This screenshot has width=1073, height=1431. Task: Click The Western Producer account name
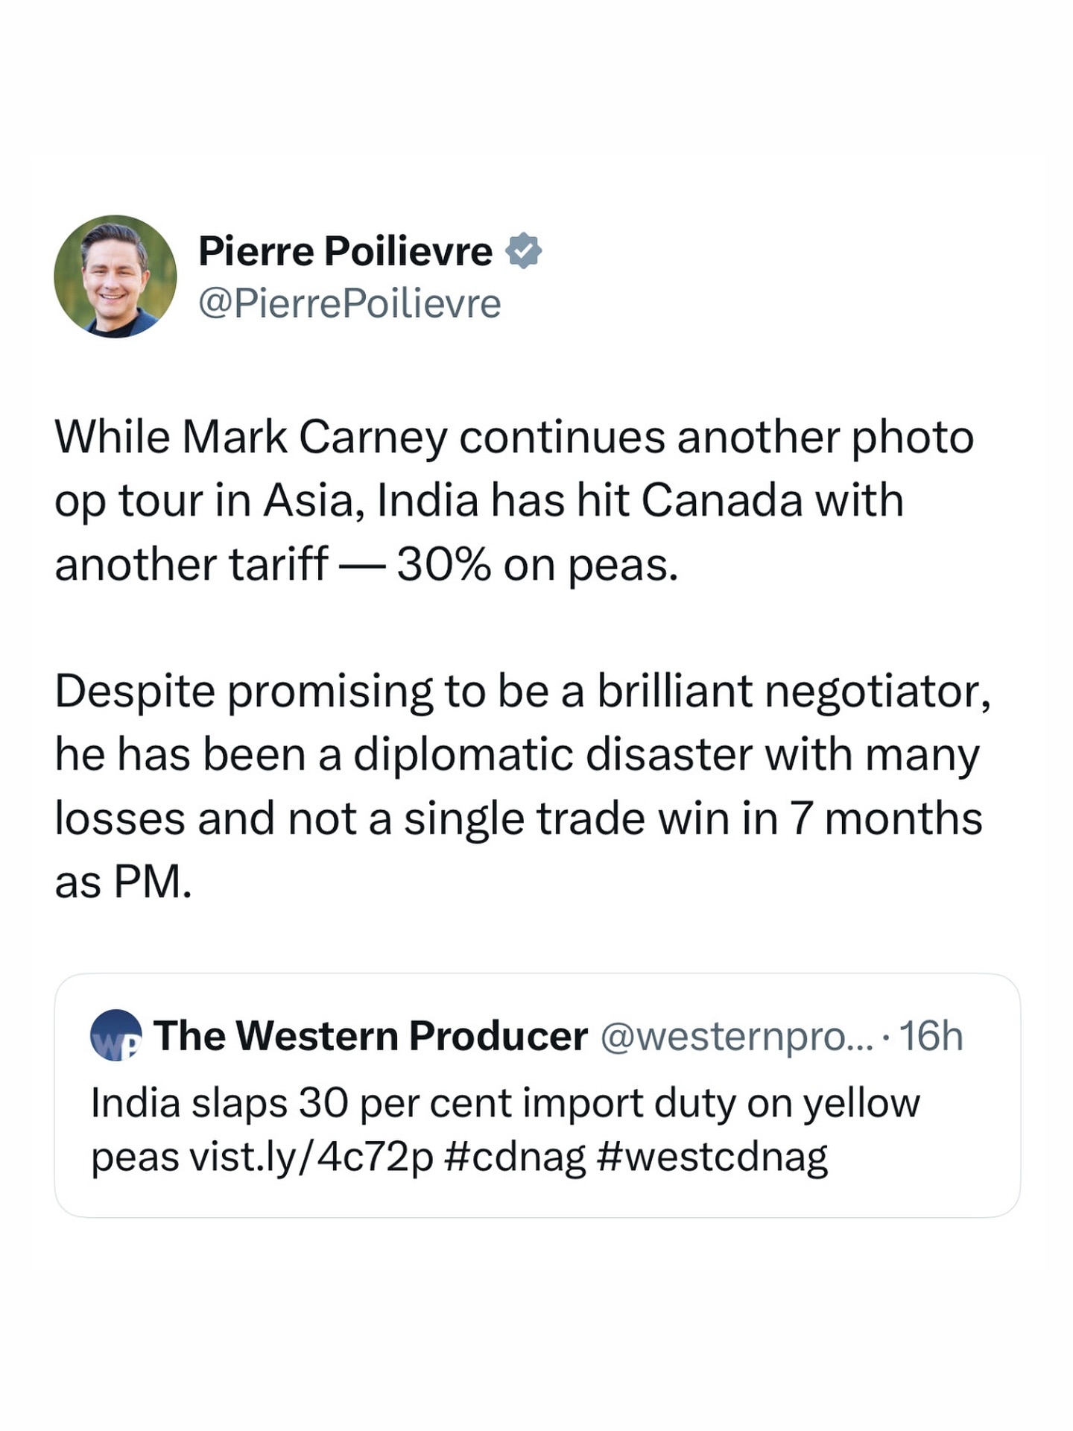click(x=370, y=1036)
